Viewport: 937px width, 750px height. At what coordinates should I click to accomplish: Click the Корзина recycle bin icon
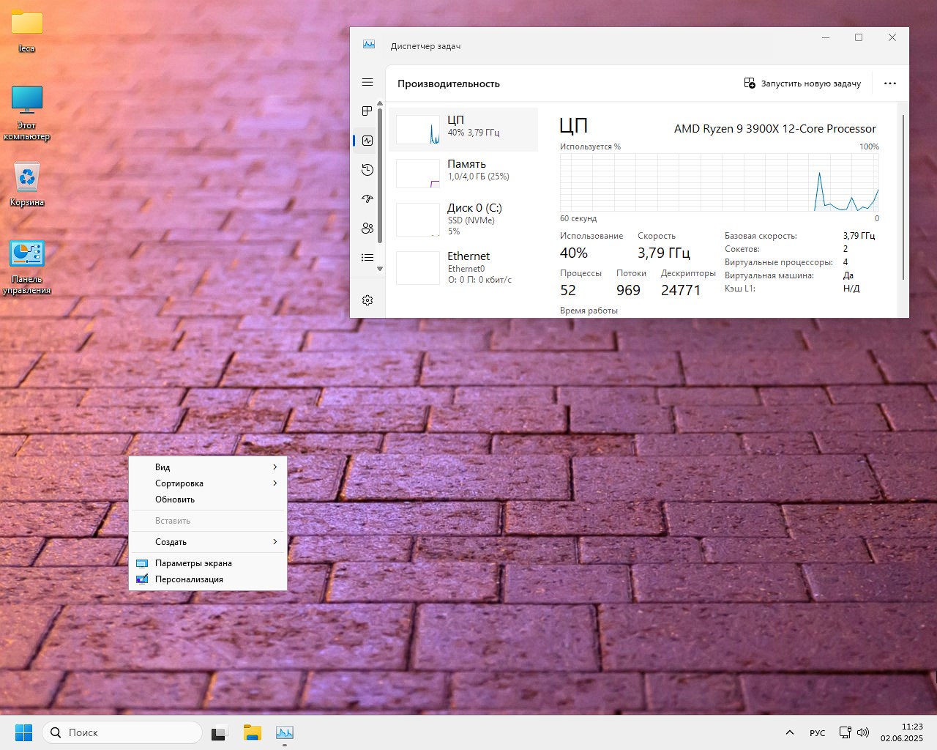(27, 178)
